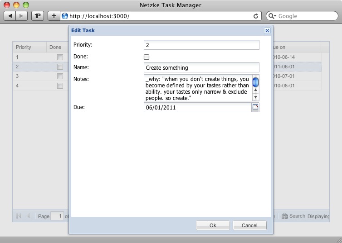This screenshot has height=243, width=342.
Task: Click the grid's previous page icon
Action: (x=28, y=216)
